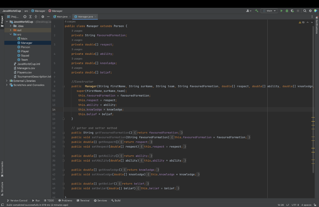Open the Proj... view selector dropdown
319x207 pixels.
coord(13,17)
